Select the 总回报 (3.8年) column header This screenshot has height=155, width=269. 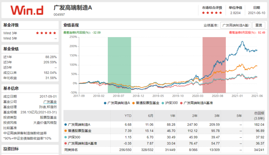(x=259, y=116)
